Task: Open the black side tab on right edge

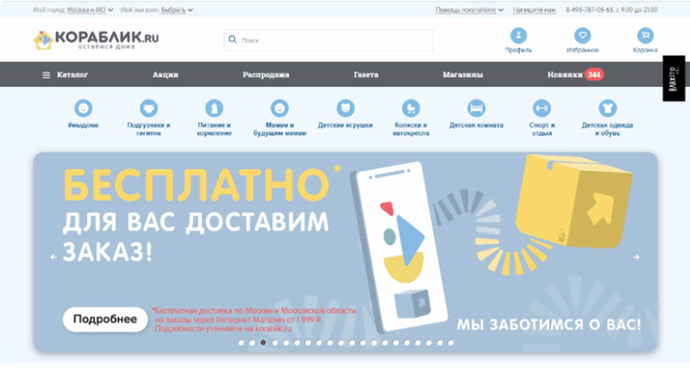Action: click(674, 78)
